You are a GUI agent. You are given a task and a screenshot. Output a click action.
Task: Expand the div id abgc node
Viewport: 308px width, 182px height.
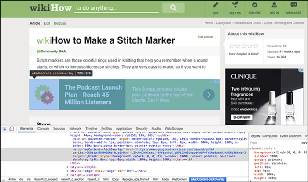68,171
